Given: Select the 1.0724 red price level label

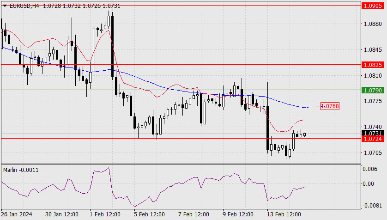Looking at the screenshot, I should [373, 139].
